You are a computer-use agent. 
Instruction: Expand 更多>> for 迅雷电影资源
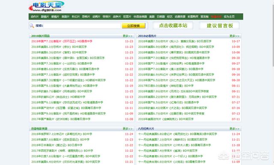(x=128, y=129)
